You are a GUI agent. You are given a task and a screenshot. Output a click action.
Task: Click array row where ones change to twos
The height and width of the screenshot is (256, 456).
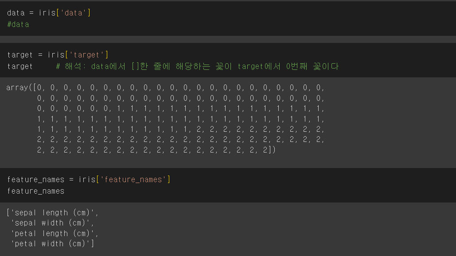181,129
